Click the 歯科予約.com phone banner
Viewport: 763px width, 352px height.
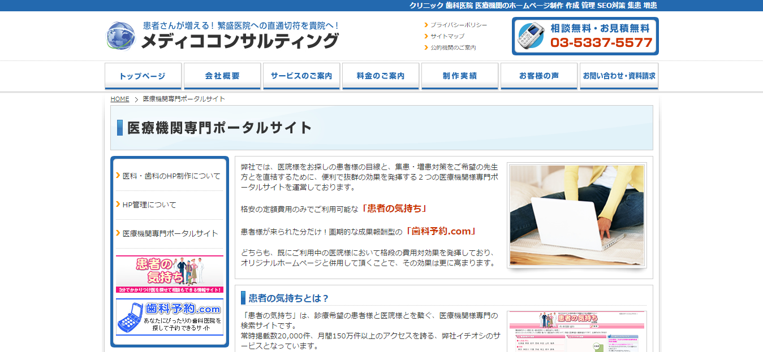(170, 317)
